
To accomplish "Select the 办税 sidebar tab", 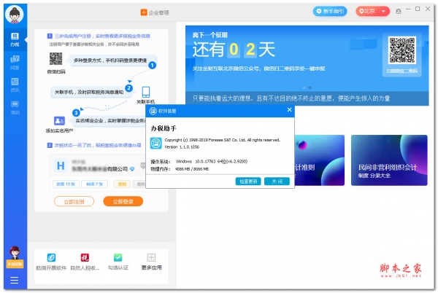I will click(x=15, y=39).
